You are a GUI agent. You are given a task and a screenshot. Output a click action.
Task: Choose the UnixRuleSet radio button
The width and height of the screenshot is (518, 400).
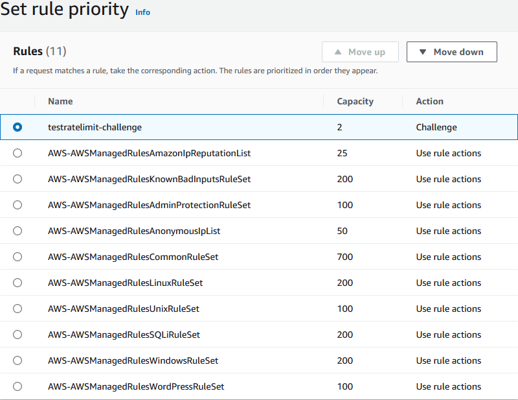(x=17, y=309)
